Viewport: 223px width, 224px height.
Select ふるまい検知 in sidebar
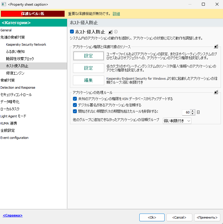pos(33,52)
